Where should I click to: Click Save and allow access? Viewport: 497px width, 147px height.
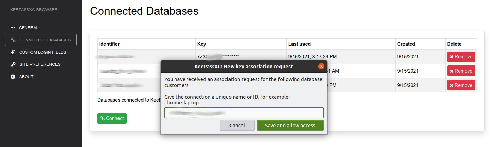(290, 125)
